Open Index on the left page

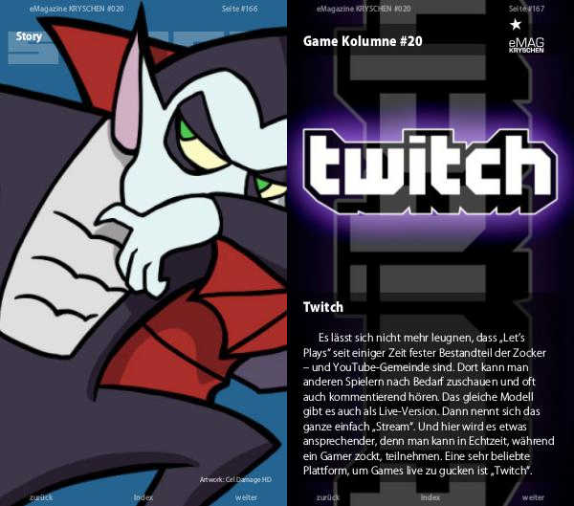click(x=143, y=497)
